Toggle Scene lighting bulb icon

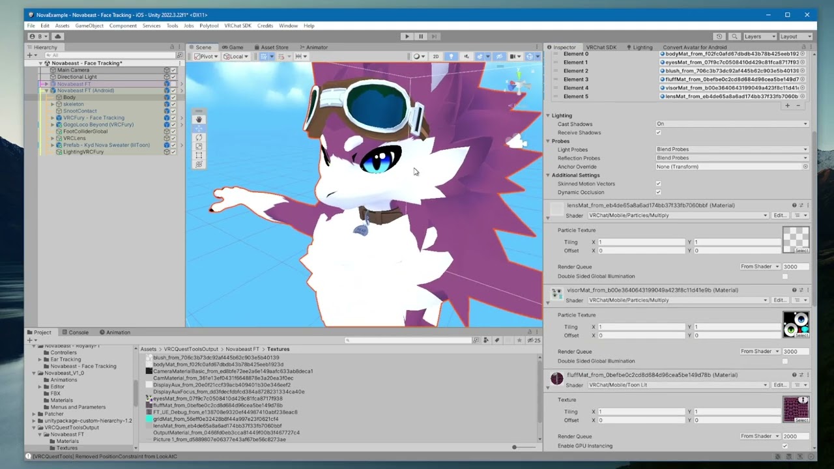[451, 57]
